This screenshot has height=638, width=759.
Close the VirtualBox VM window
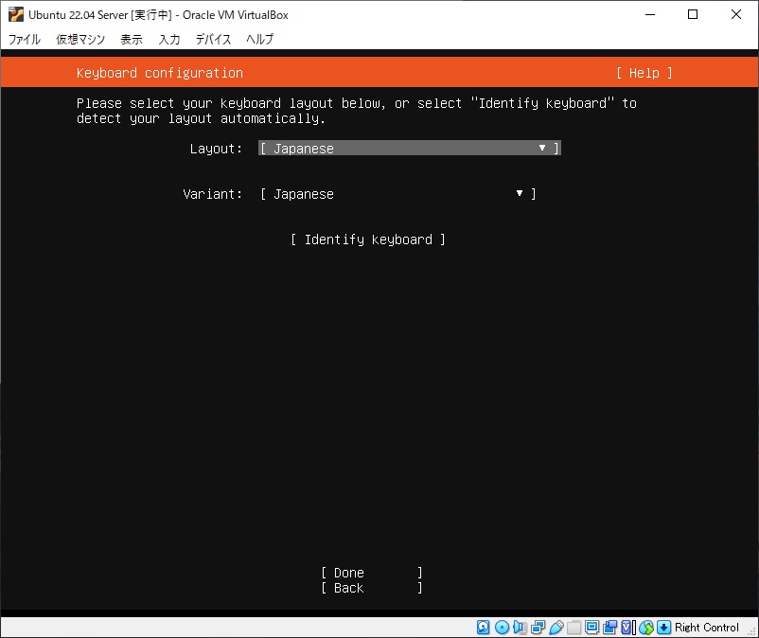coord(735,14)
